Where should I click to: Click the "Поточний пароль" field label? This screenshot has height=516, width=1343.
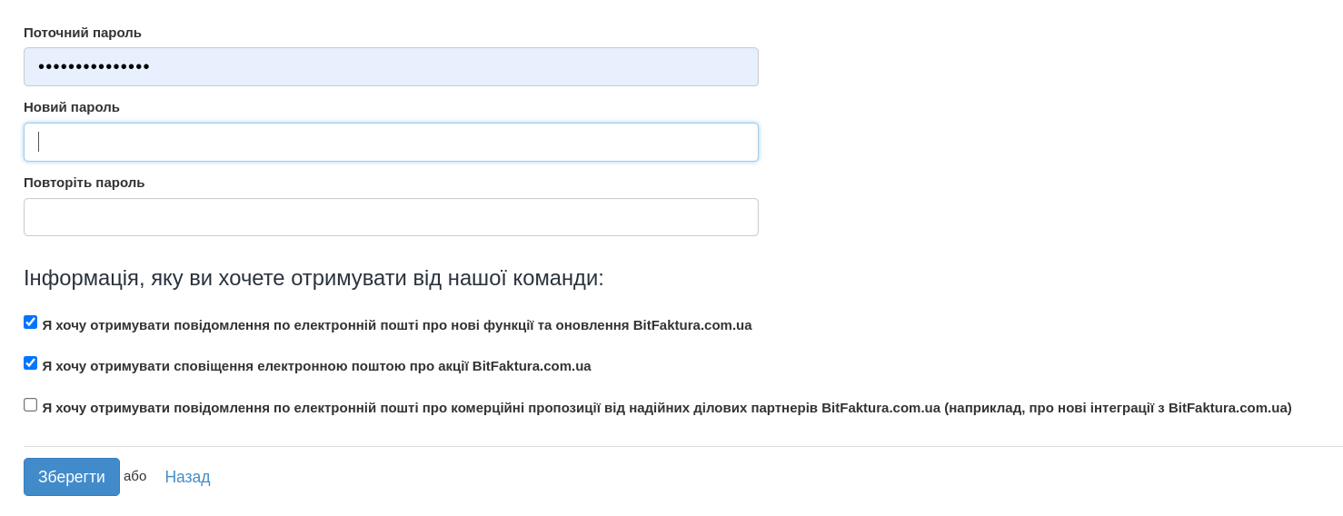[83, 33]
